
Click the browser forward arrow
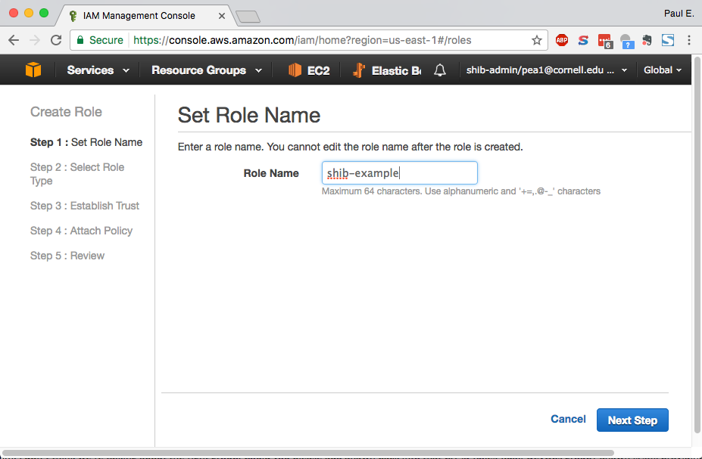(x=35, y=40)
